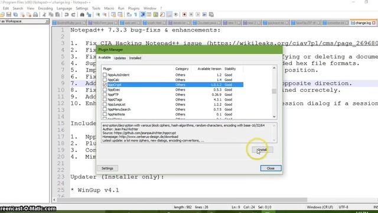Check the NppMenuSearch plugin checkbox
This screenshot has width=378, height=213.
pos(105,109)
